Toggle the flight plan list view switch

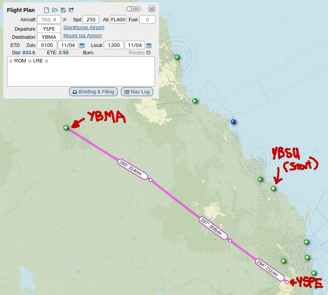pyautogui.click(x=134, y=9)
